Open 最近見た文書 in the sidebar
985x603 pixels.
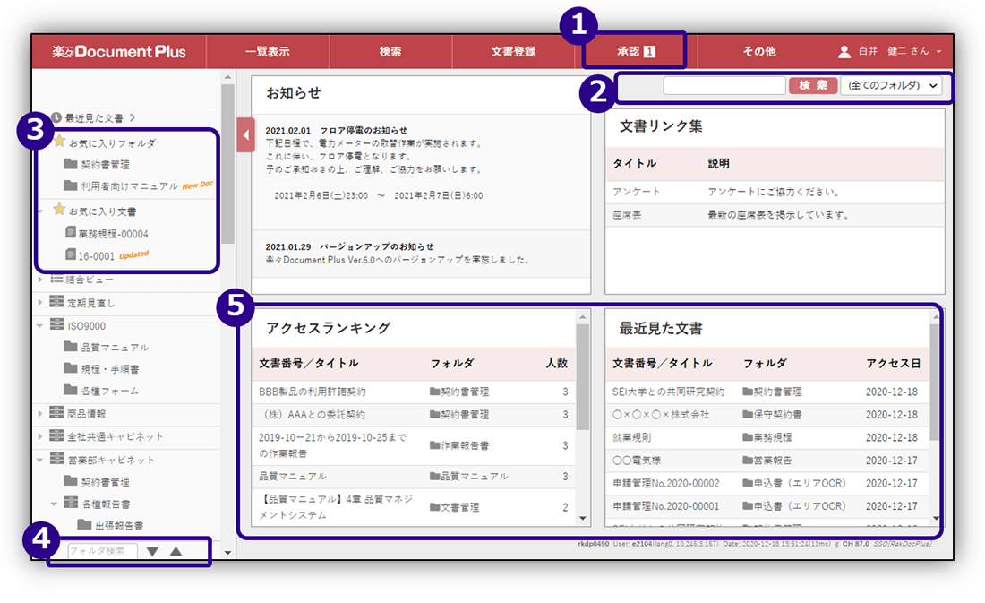pyautogui.click(x=94, y=117)
